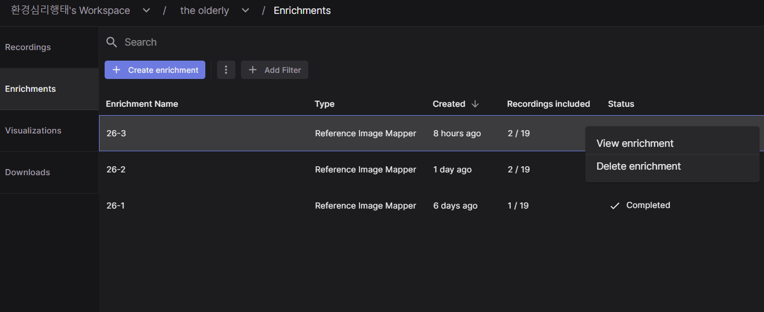Expand the 'the olderly' project dropdown chevron
The image size is (764, 312).
pyautogui.click(x=245, y=11)
